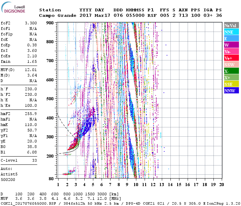Select the Vo+ red legend swatch
Image resolution: width=241 pixels, height=206 pixels.
(231, 58)
